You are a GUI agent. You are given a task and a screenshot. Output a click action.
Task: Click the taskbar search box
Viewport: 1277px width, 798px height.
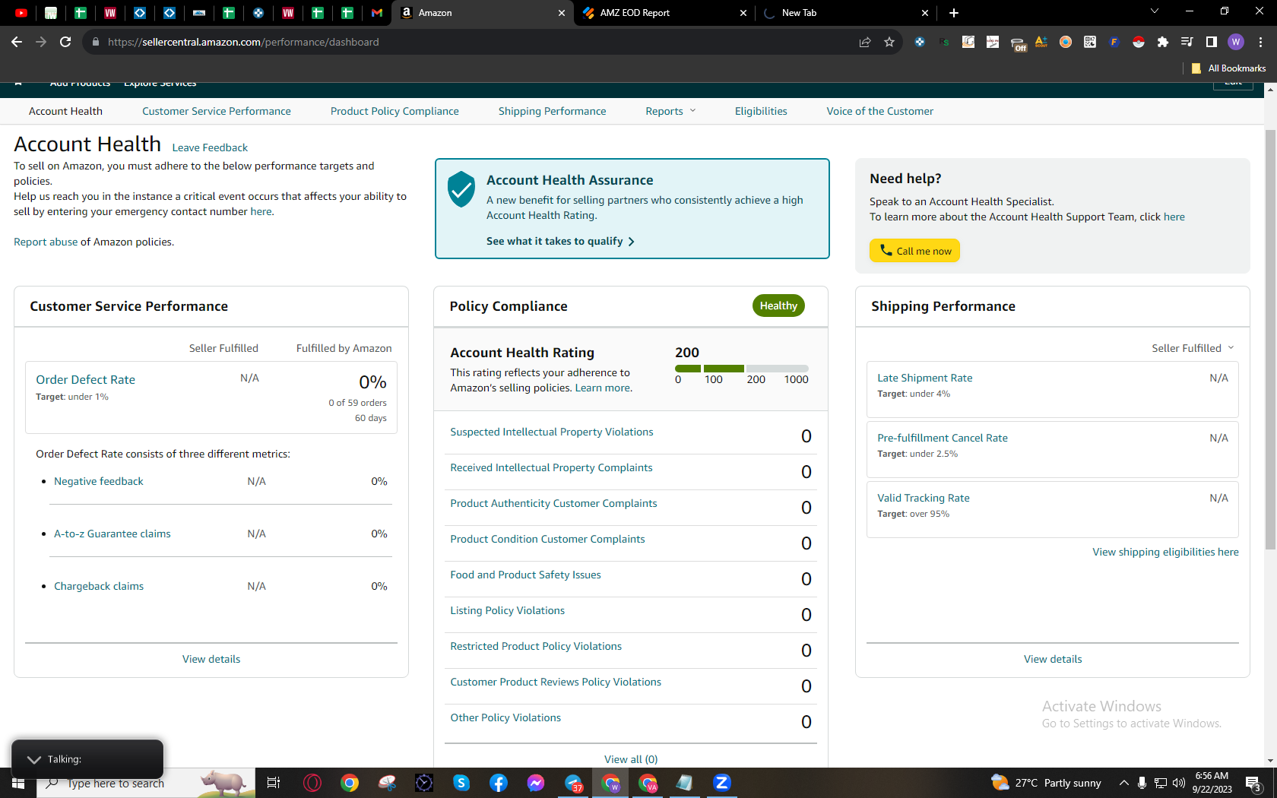[x=146, y=783]
